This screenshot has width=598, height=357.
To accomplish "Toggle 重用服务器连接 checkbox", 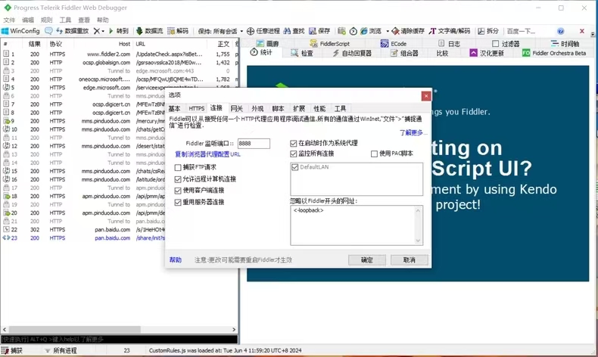I will click(178, 202).
